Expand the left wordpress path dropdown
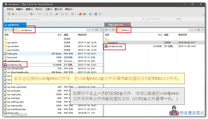Screen dimensions: 208x119 coord(86,30)
